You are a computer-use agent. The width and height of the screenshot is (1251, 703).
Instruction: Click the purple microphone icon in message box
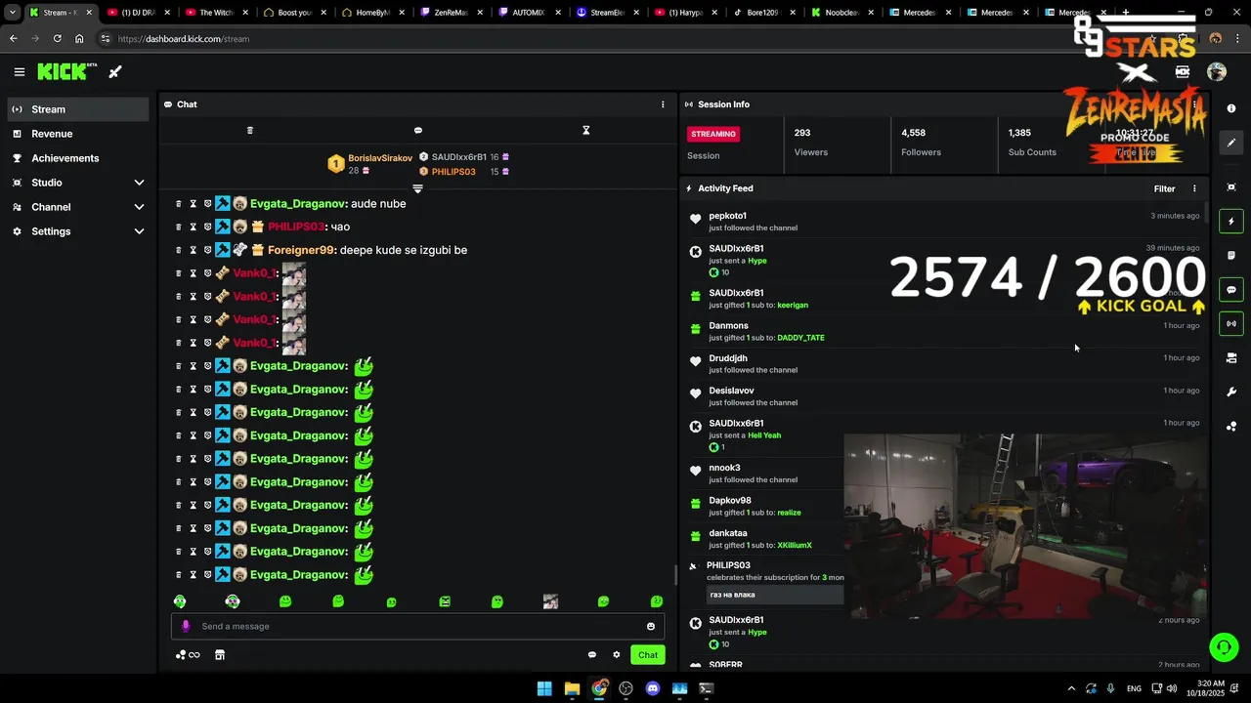tap(186, 626)
